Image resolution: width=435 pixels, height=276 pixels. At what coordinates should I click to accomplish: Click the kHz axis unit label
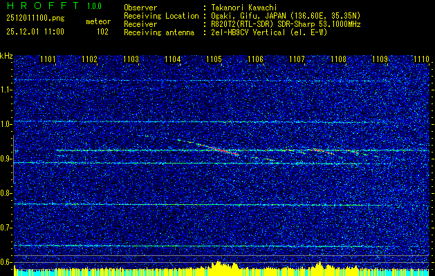coord(6,56)
